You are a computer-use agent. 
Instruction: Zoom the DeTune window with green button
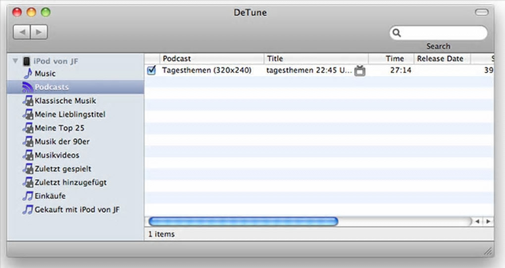coord(46,12)
